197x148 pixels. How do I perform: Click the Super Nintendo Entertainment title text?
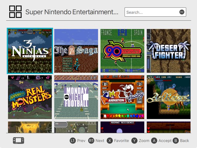pyautogui.click(x=72, y=12)
